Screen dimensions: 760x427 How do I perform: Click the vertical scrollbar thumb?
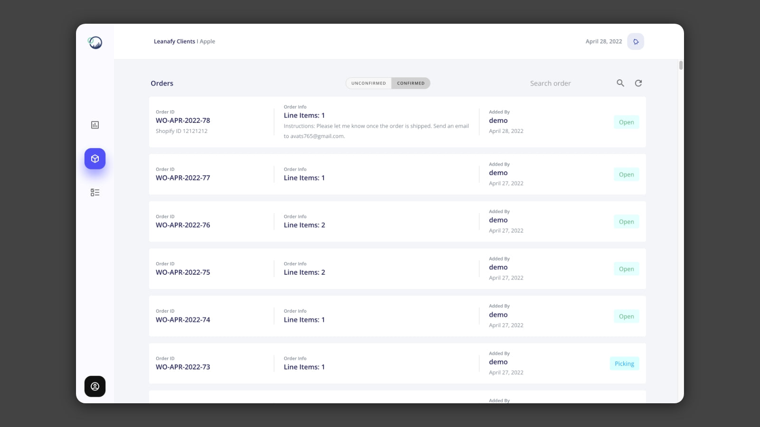pos(681,65)
